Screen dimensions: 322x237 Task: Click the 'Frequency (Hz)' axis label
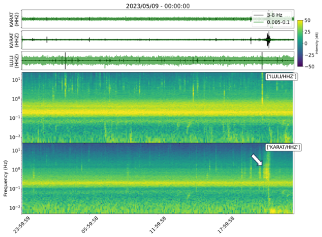tap(5, 178)
